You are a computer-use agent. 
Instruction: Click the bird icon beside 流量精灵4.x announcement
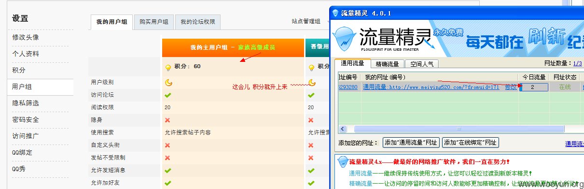click(x=343, y=161)
